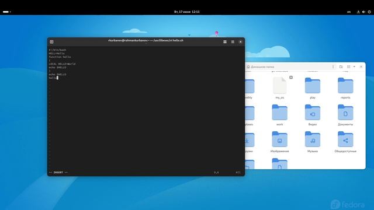Click the '9,6' cursor position indicator
This screenshot has width=374, height=210.
216,173
